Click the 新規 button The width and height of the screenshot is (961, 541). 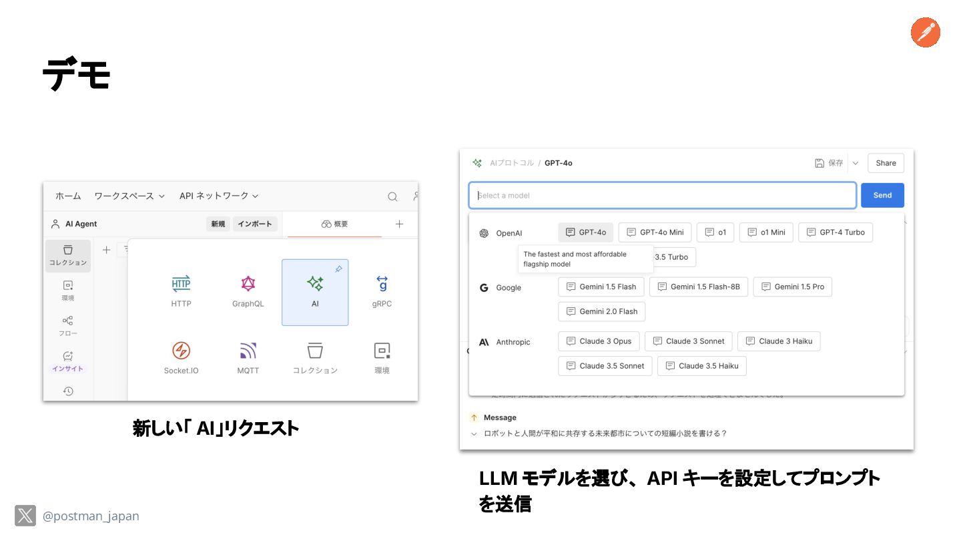[218, 224]
